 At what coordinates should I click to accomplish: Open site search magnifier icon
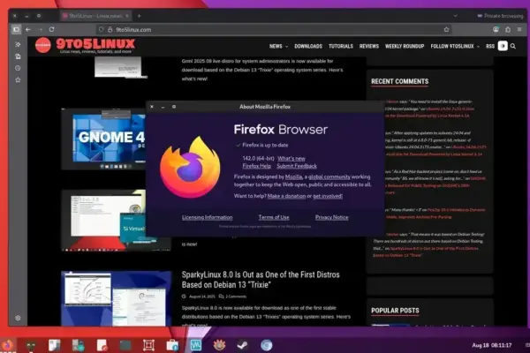[513, 46]
